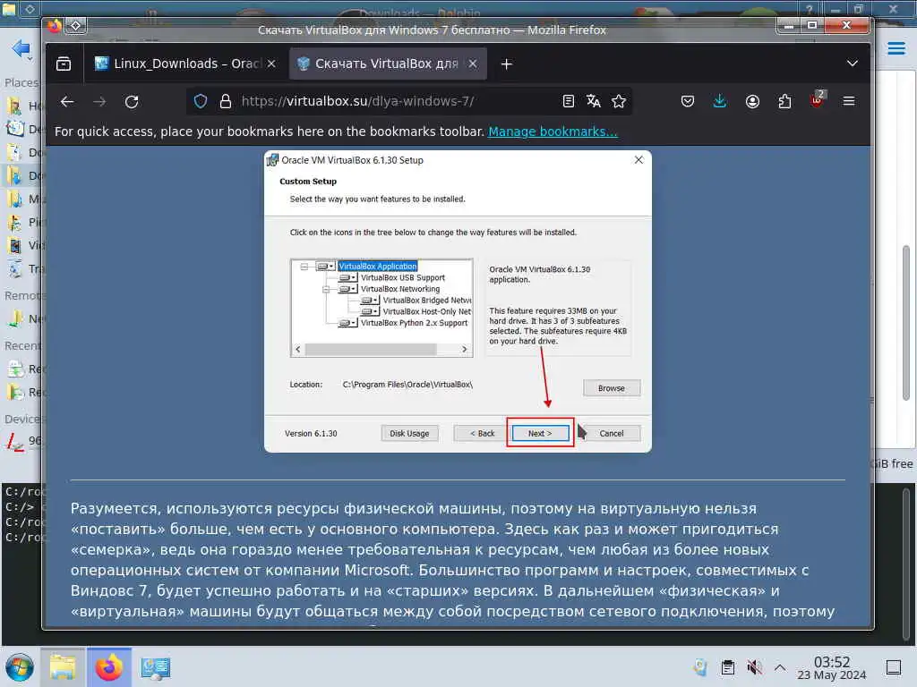Click the feature tree horizontal scrollbar thumb
917x687 pixels.
[371, 349]
